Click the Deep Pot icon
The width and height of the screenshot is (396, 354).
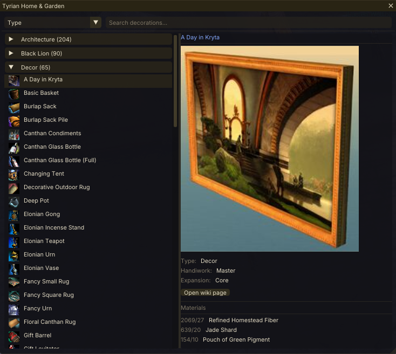point(14,202)
